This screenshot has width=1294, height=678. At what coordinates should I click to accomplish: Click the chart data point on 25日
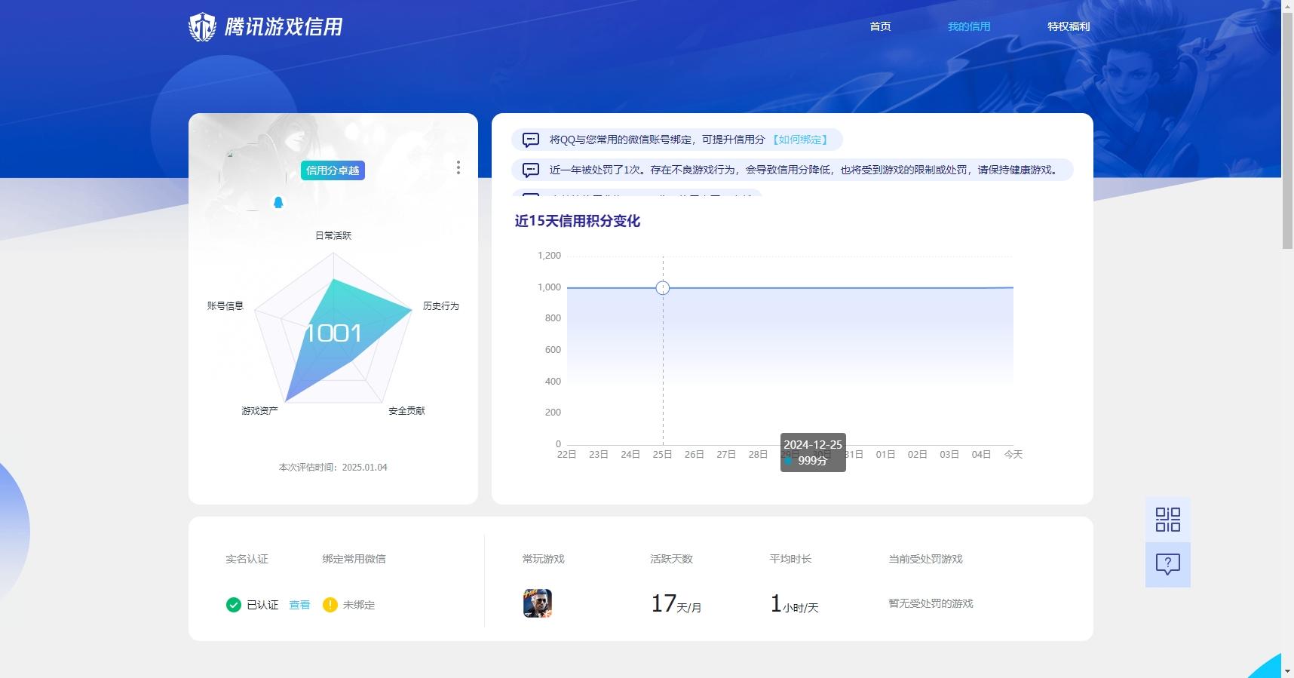pyautogui.click(x=663, y=288)
